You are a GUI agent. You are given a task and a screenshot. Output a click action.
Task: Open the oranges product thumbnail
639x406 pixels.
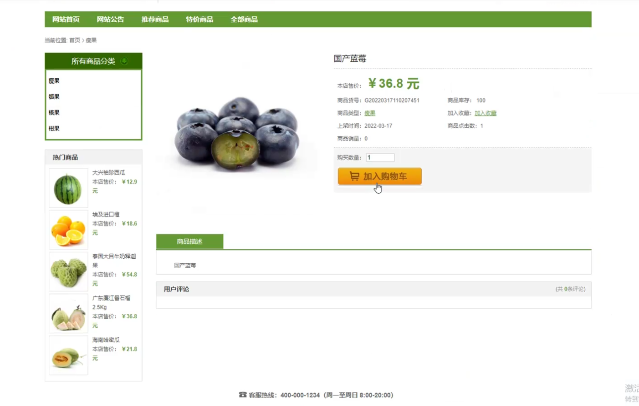68,230
